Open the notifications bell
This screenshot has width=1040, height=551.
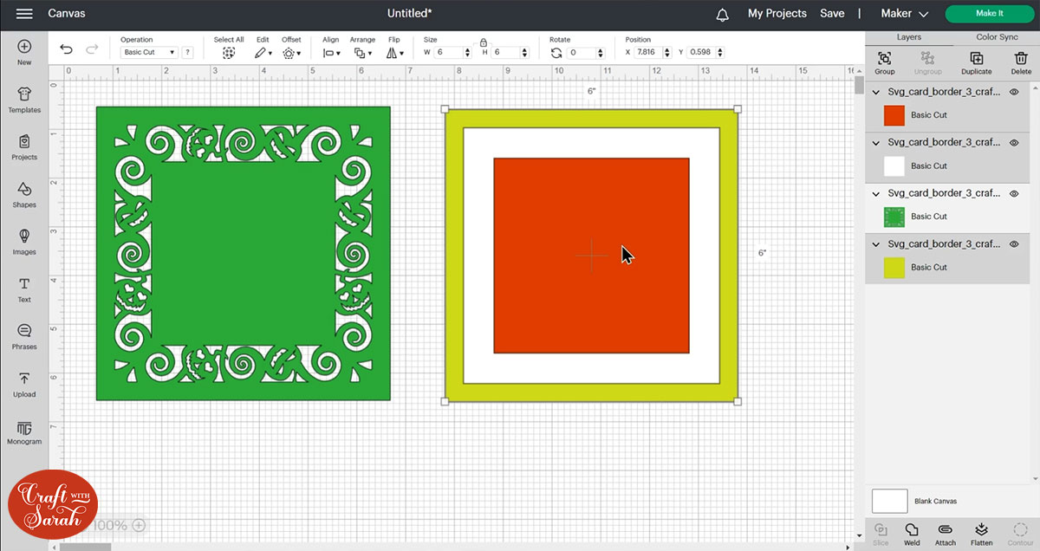click(x=723, y=15)
